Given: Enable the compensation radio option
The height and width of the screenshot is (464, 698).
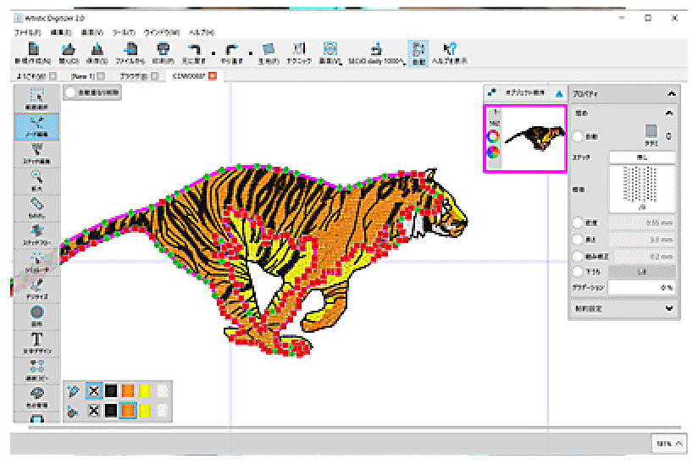Looking at the screenshot, I should (x=578, y=257).
